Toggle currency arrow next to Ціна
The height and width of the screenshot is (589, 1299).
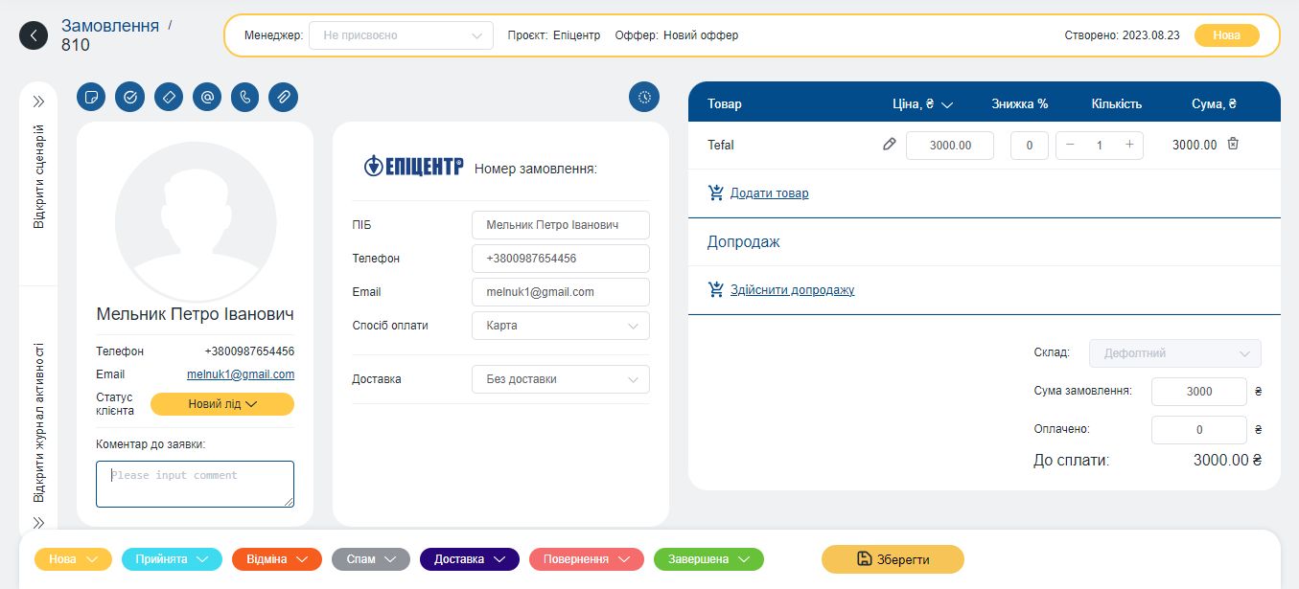[x=947, y=104]
